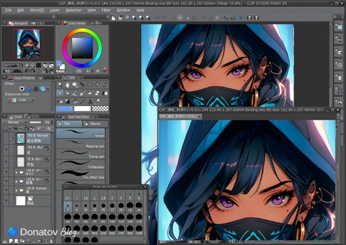The image size is (346, 245).
Task: Collapse the second palette dock chevrons
Action: coord(108,17)
